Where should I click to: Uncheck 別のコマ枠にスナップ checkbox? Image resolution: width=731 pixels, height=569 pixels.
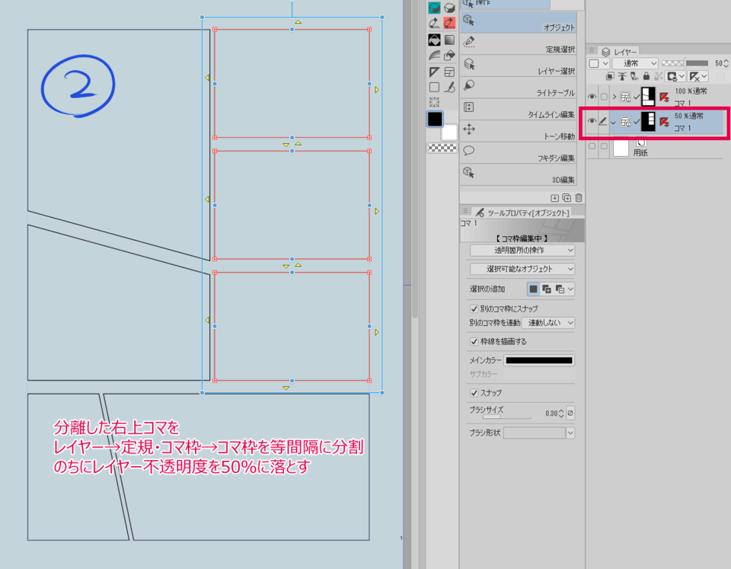pyautogui.click(x=474, y=308)
